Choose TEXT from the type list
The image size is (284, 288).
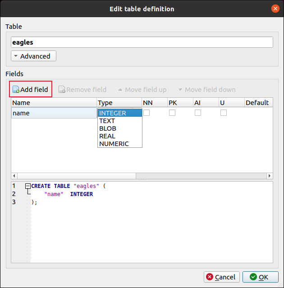(x=107, y=121)
